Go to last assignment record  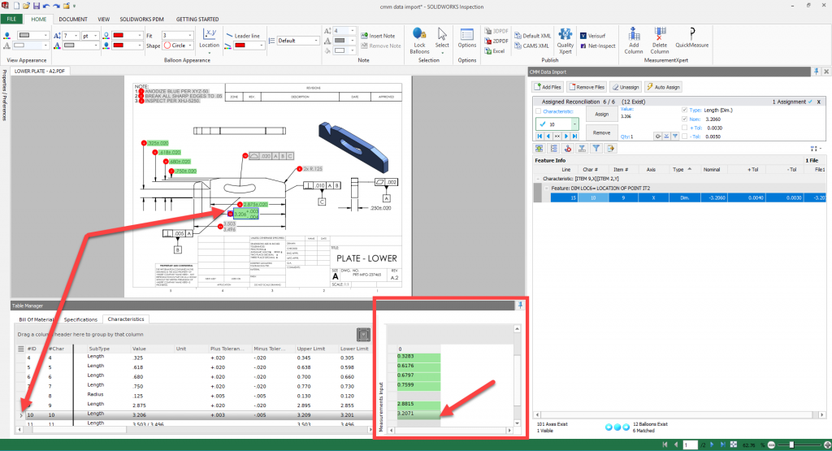click(x=574, y=137)
